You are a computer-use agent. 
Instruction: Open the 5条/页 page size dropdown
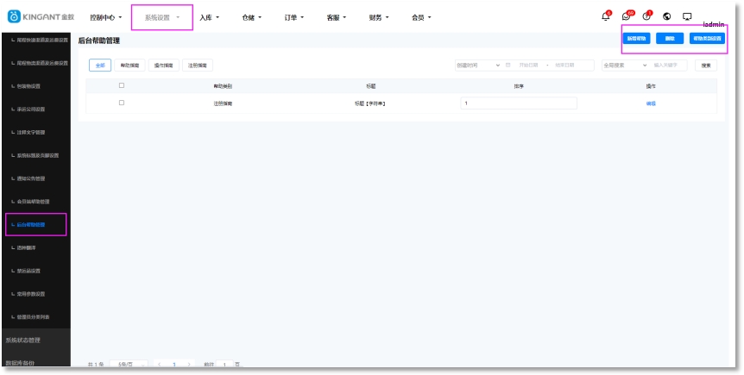click(x=129, y=364)
